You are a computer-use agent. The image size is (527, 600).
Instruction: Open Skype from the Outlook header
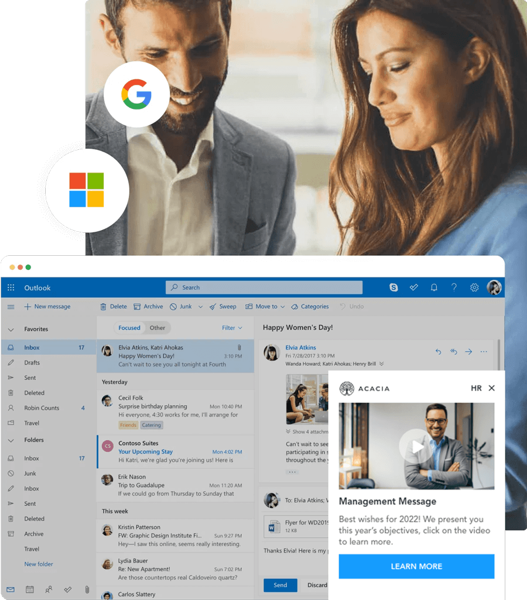(x=393, y=287)
